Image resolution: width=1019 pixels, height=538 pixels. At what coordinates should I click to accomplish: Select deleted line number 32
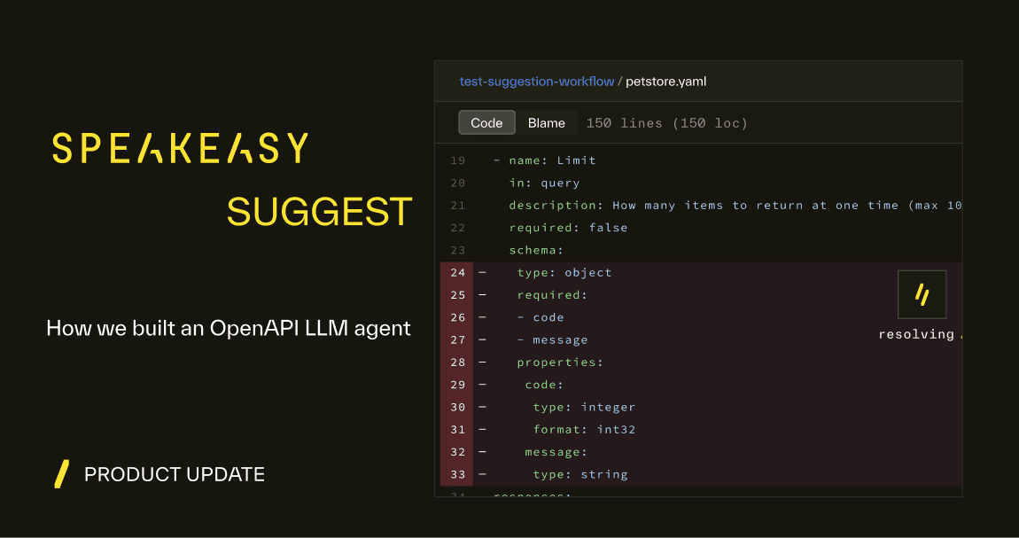pyautogui.click(x=457, y=451)
